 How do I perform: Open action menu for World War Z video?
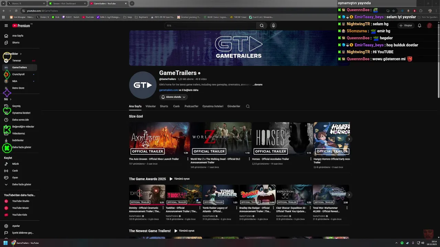pos(249,159)
